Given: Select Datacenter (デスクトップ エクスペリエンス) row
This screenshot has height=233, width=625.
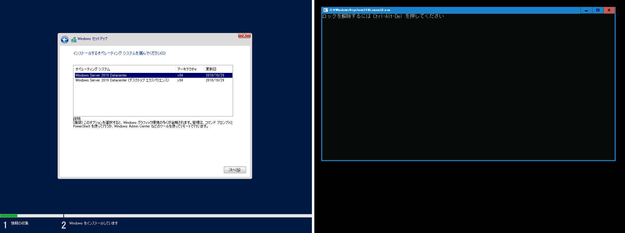Looking at the screenshot, I should 154,80.
